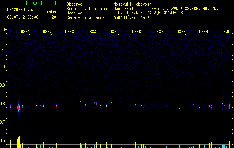The width and height of the screenshot is (234, 148).
Task: Click the 0840 time marker
Action: click(226, 32)
